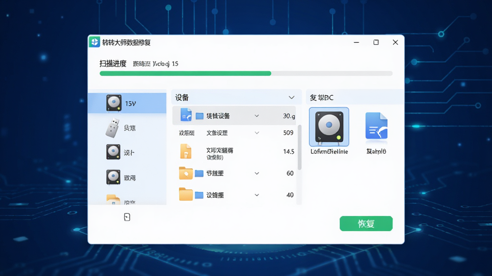Click the file list vertical scrollbar

coord(299,147)
